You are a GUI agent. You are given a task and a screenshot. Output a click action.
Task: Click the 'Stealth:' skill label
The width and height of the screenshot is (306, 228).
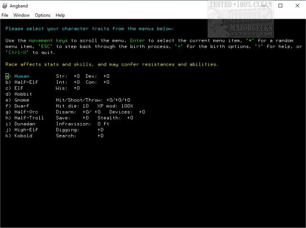coord(109,118)
